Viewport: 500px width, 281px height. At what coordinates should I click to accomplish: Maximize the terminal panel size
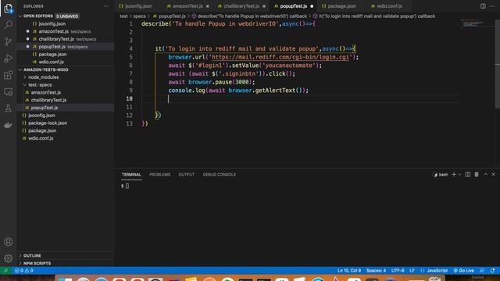[485, 175]
